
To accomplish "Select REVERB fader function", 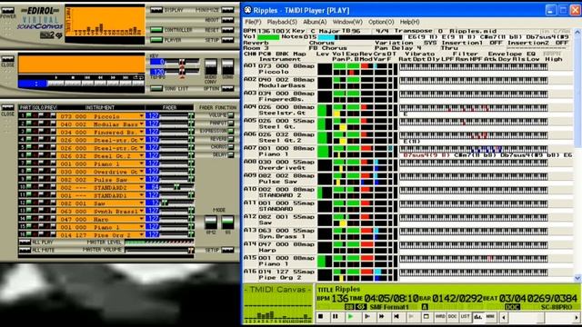I will pyautogui.click(x=231, y=139).
